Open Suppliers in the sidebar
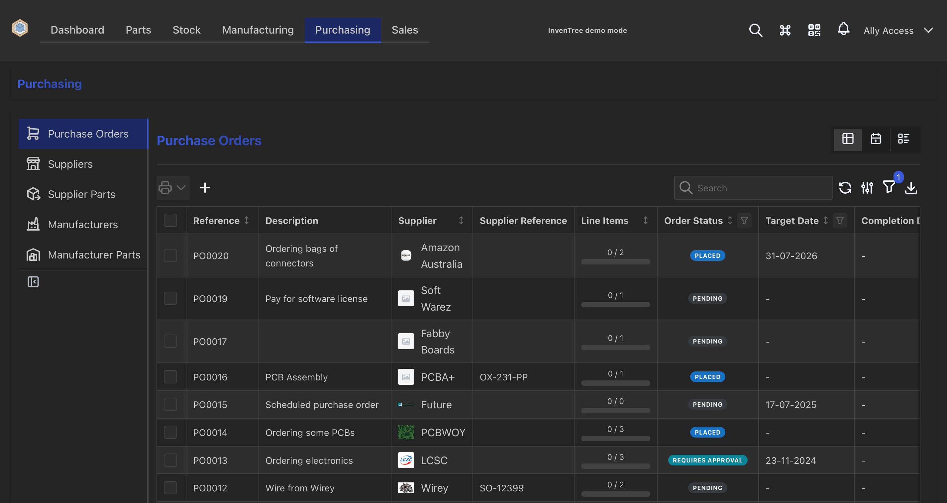Viewport: 947px width, 503px height. tap(83, 164)
